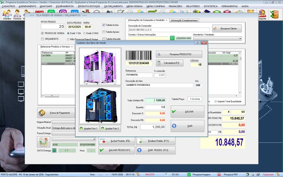Click the Descrição do Item field
The image size is (283, 177).
(x=160, y=85)
